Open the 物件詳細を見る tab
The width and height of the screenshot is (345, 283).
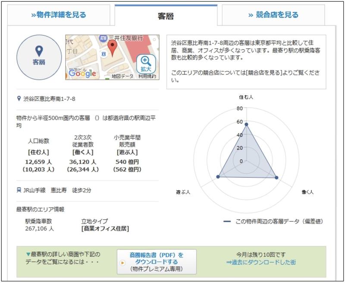click(x=59, y=15)
